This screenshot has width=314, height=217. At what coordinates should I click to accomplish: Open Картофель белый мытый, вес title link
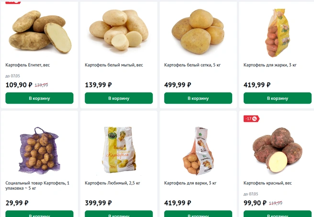coord(114,65)
